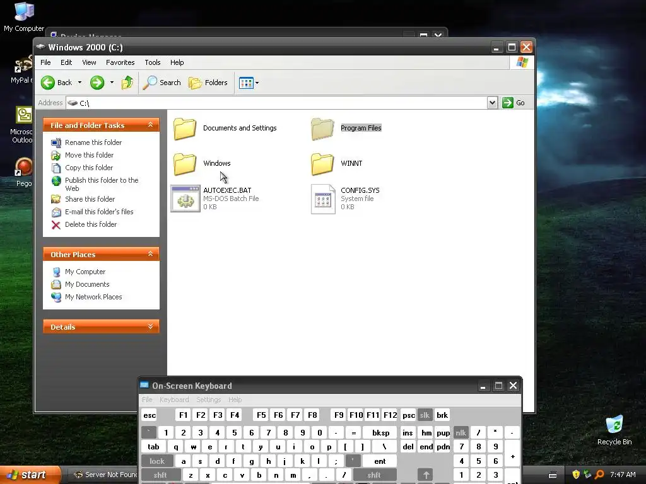Select the Program Files folder icon
Screen dimensions: 646x484
(322, 129)
